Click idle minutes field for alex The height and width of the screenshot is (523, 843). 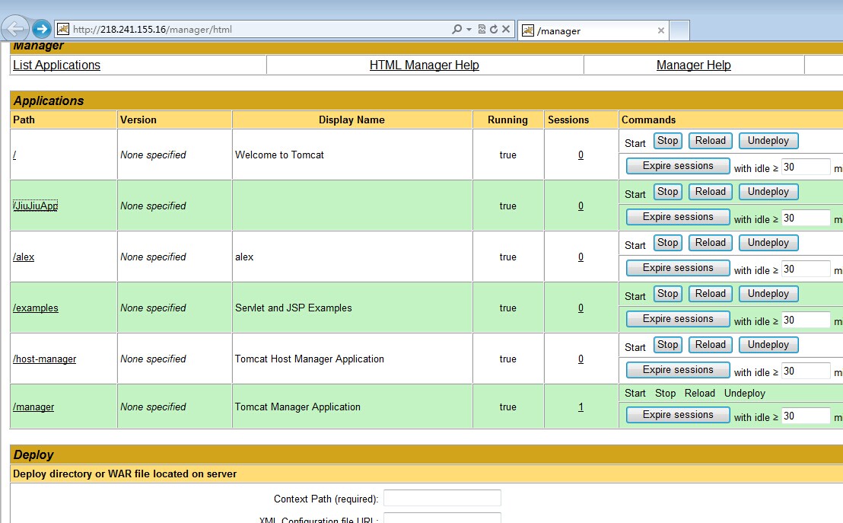click(x=806, y=269)
